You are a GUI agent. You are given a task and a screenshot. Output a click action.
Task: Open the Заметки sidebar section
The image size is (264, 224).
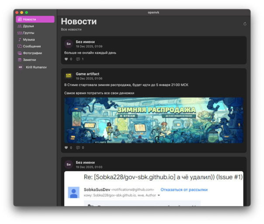(x=35, y=60)
